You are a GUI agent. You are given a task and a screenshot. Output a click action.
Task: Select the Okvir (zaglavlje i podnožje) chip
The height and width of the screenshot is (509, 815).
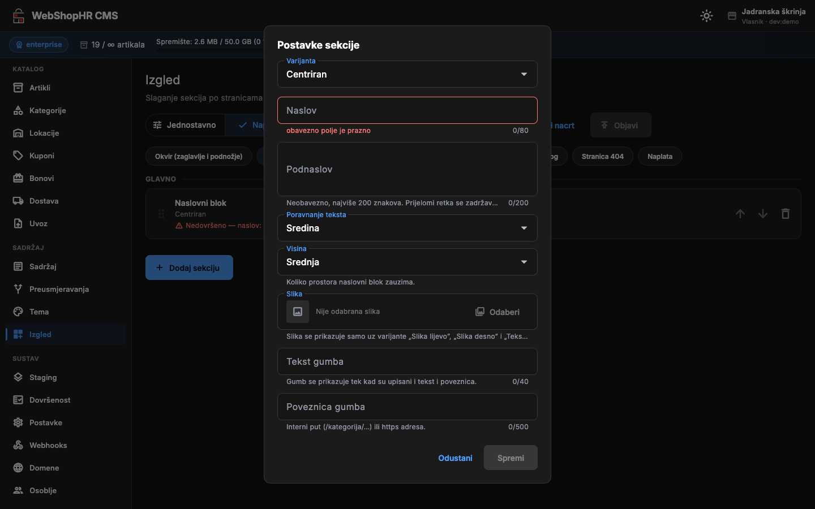point(199,156)
